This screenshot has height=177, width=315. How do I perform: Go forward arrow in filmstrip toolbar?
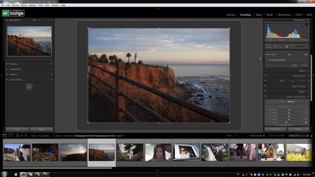pyautogui.click(x=26, y=136)
